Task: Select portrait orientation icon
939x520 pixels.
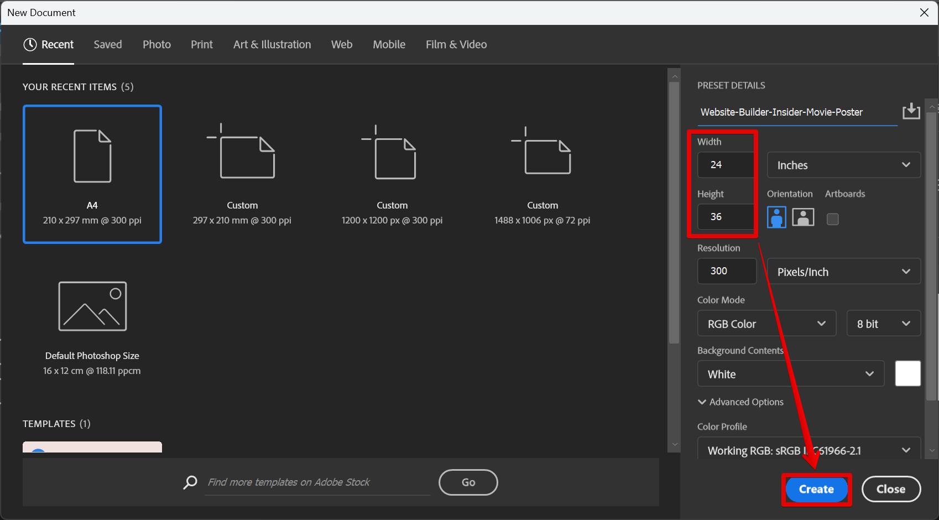Action: (776, 217)
